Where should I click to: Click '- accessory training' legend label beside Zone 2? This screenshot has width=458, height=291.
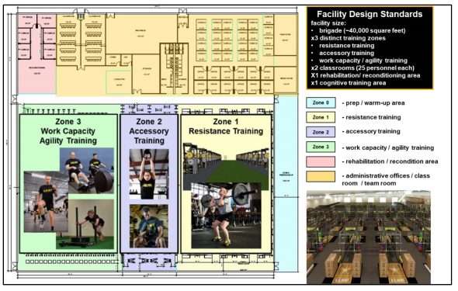point(371,131)
